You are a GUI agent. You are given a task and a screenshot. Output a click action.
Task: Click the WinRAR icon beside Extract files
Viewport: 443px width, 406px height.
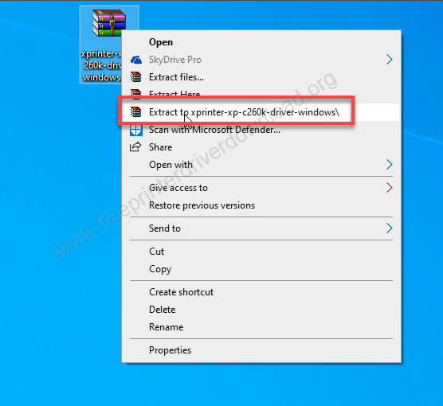point(136,77)
